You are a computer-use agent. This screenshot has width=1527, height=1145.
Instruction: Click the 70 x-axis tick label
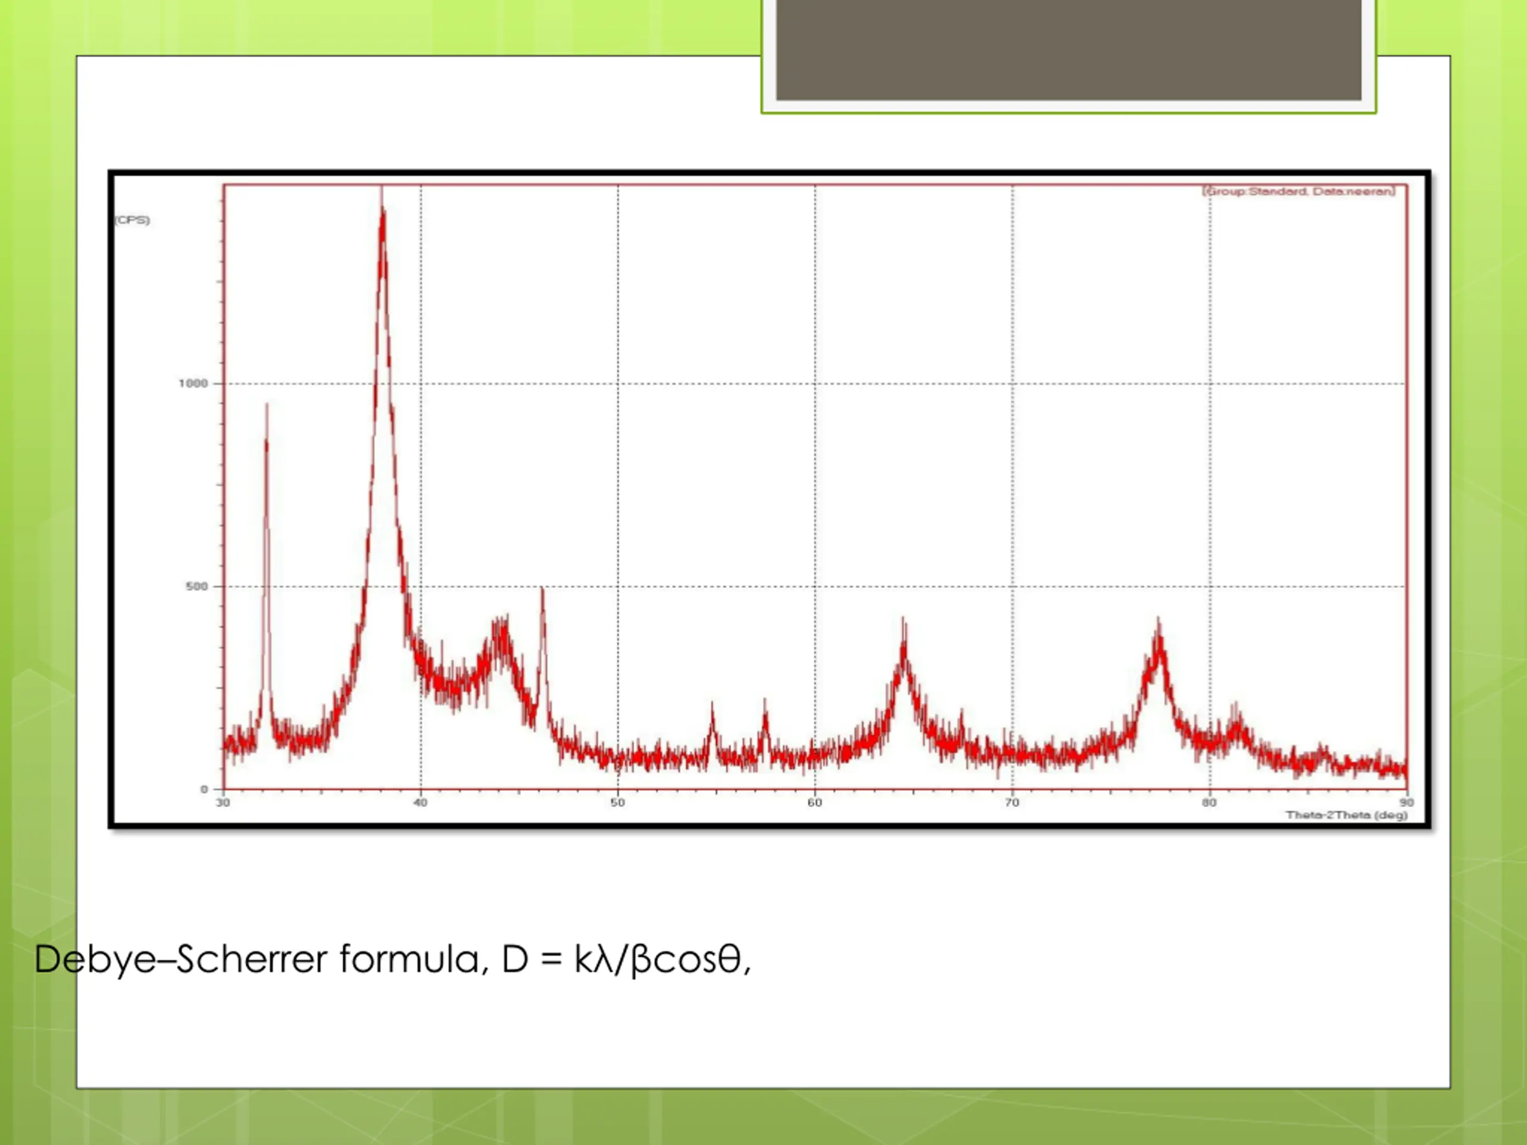pyautogui.click(x=1012, y=802)
